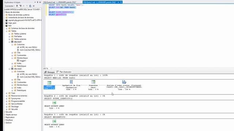Expand the Schémas de base de données node

pyautogui.click(x=7, y=28)
